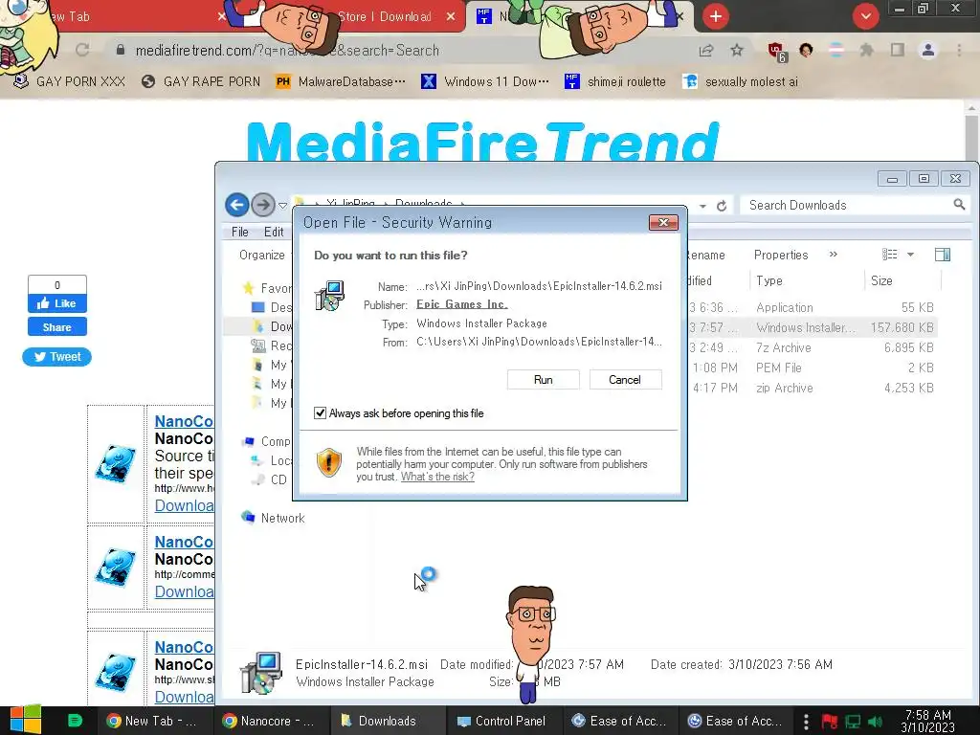Image resolution: width=980 pixels, height=735 pixels.
Task: Open the Edit menu in Explorer
Action: coord(274,232)
